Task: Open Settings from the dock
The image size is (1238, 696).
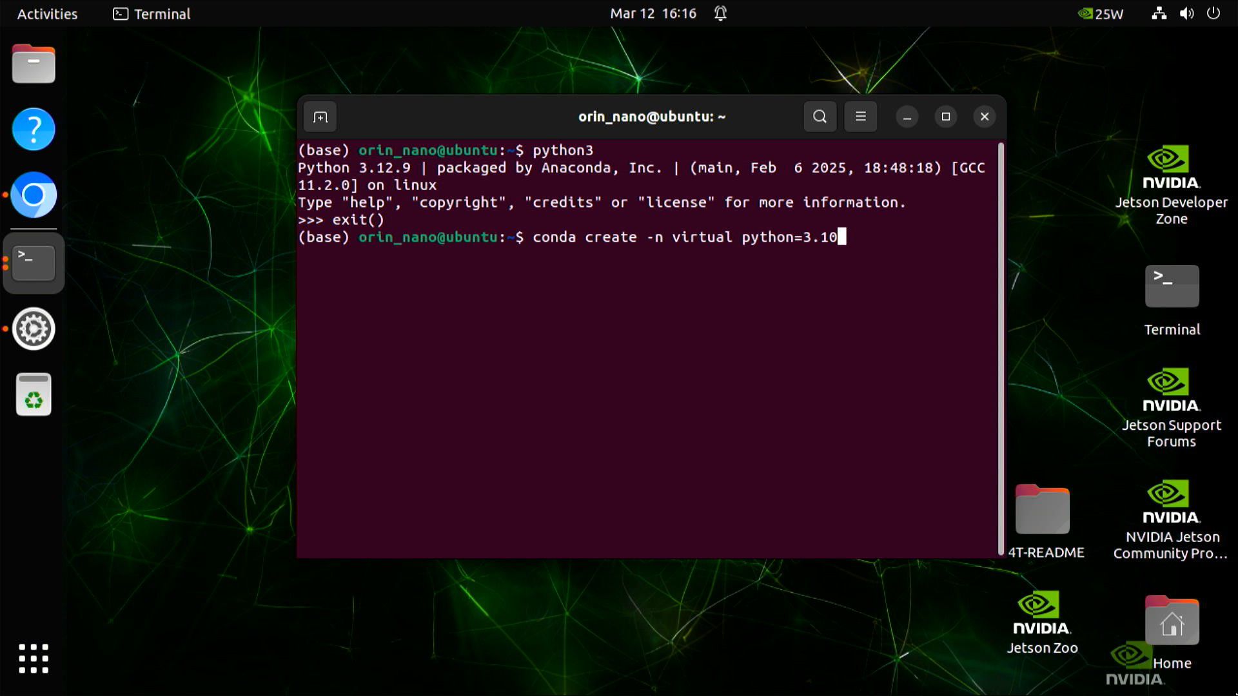Action: point(33,329)
